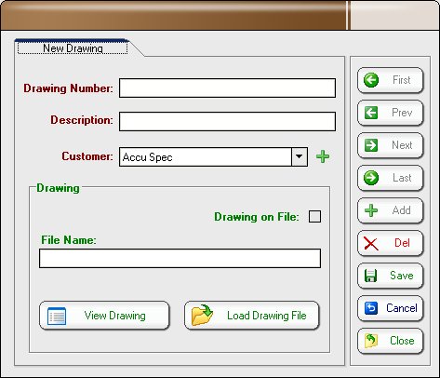Click the folder icon on Load Drawing File

coord(202,316)
